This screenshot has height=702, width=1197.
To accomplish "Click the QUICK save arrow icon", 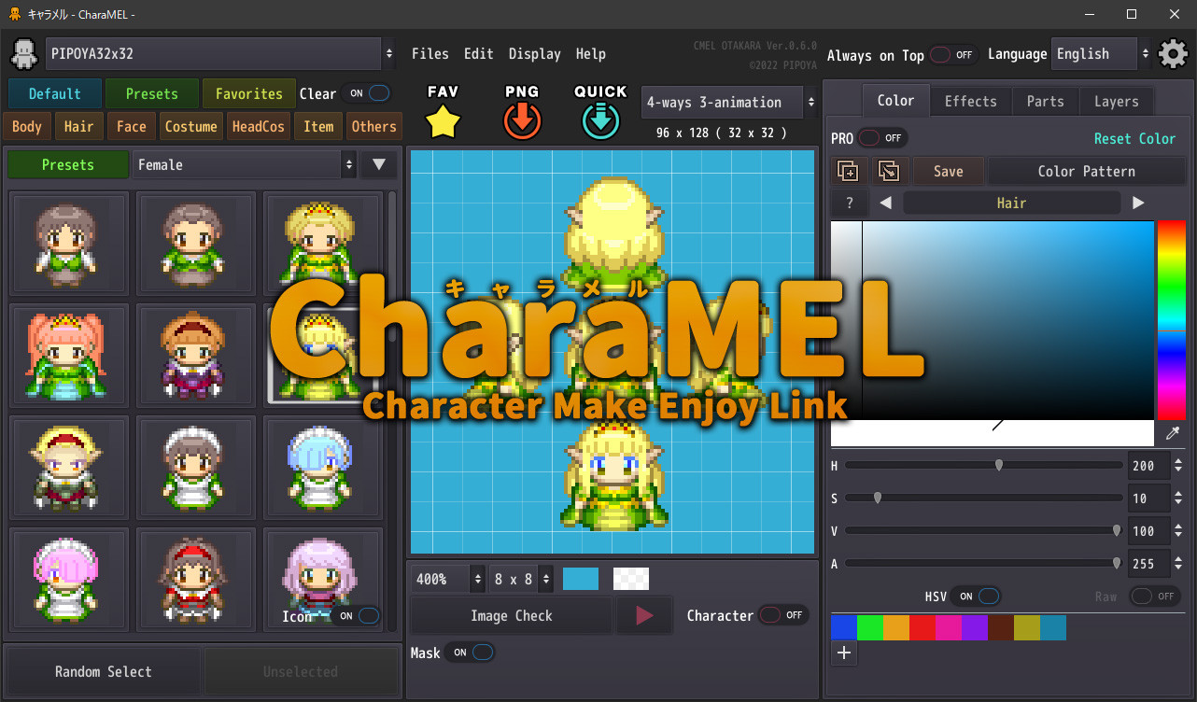I will click(x=601, y=121).
